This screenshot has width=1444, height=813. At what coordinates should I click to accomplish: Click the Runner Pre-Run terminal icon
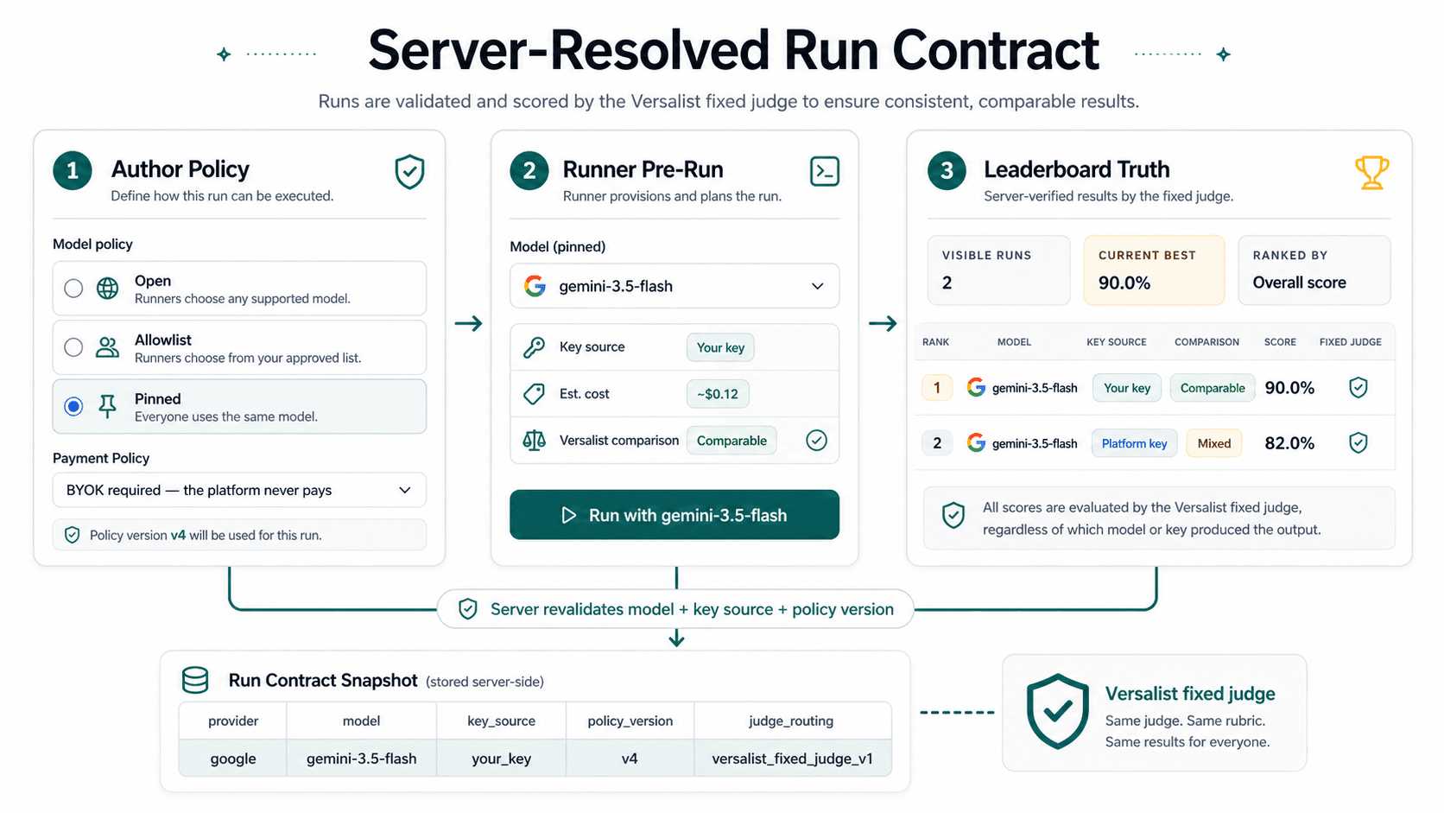[x=825, y=171]
